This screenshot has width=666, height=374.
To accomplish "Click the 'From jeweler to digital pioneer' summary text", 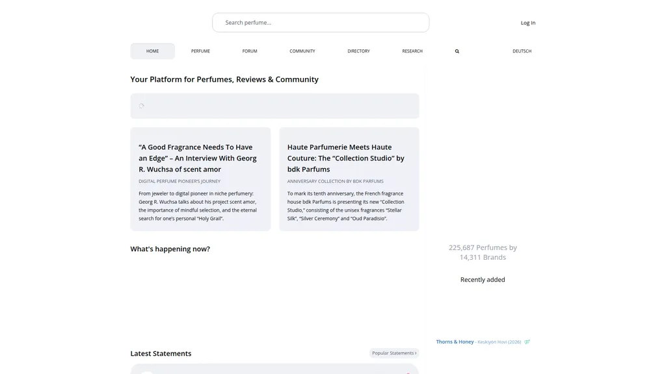I will 198,206.
